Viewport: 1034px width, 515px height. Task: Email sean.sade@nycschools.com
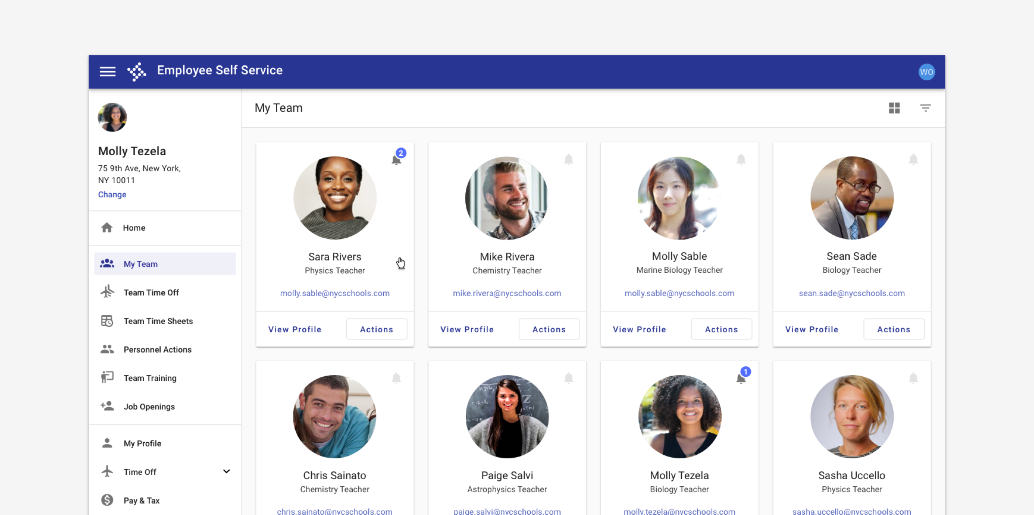(852, 293)
